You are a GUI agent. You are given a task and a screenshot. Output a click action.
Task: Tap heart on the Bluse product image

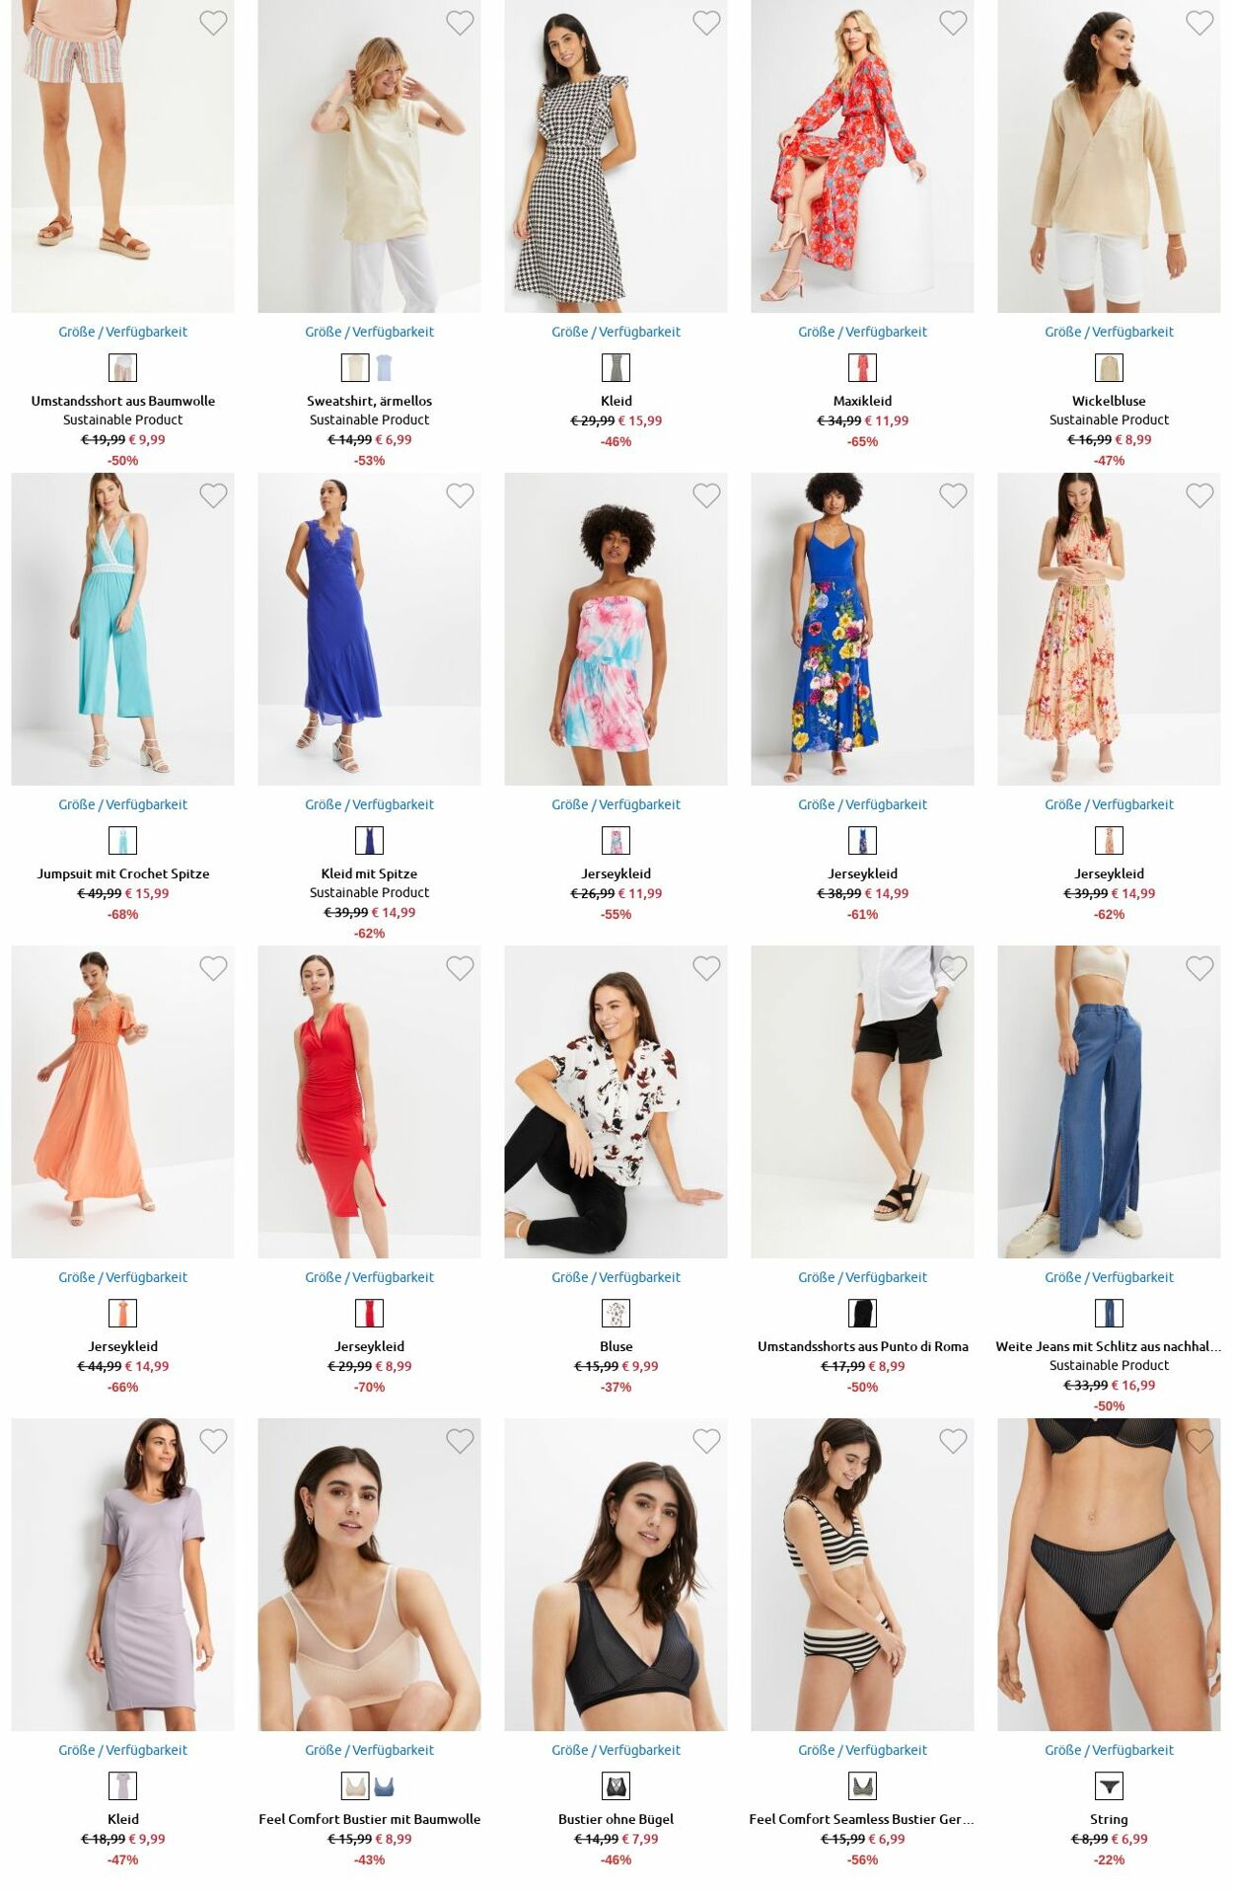706,968
